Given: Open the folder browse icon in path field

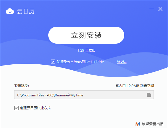Looking at the screenshot, I should [149, 95].
